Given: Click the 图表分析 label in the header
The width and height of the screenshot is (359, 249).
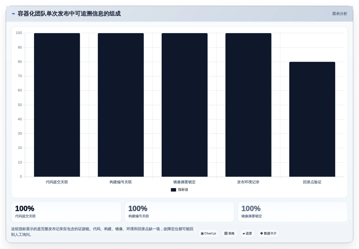Looking at the screenshot, I should pos(340,14).
